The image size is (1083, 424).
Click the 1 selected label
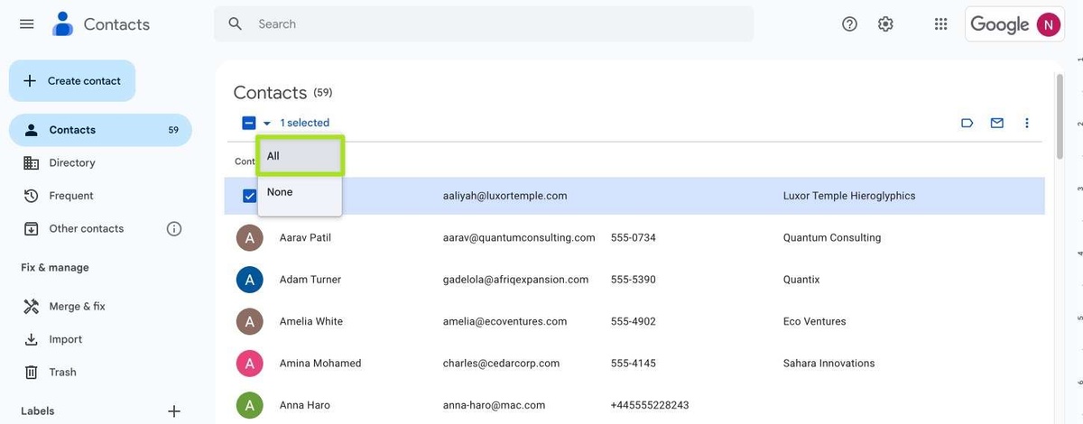[305, 123]
